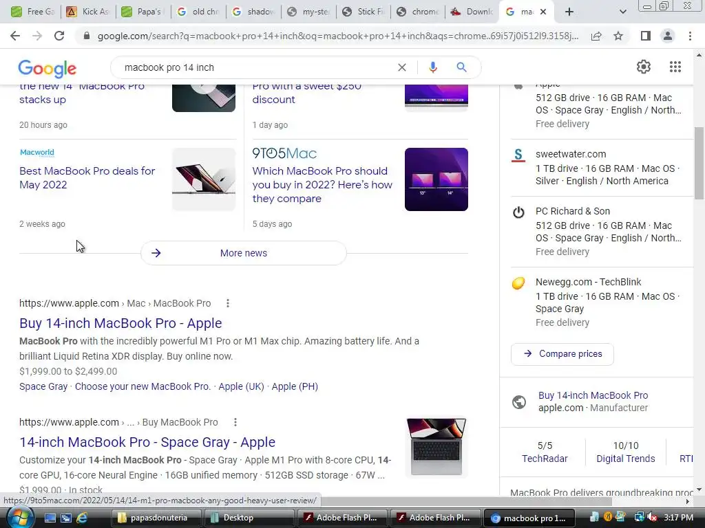Switch to the Stick Fi tab

(364, 12)
